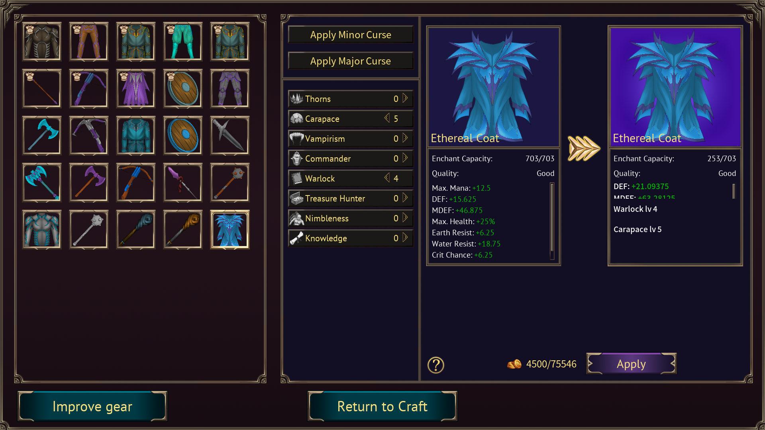765x430 pixels.
Task: Increase Knowledge enchant level arrow
Action: (405, 238)
